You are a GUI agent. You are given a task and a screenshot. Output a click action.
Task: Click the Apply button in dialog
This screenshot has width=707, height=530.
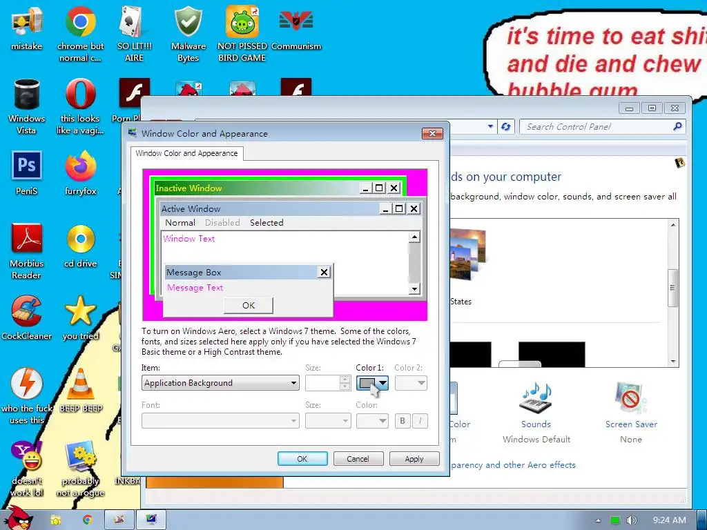click(414, 458)
